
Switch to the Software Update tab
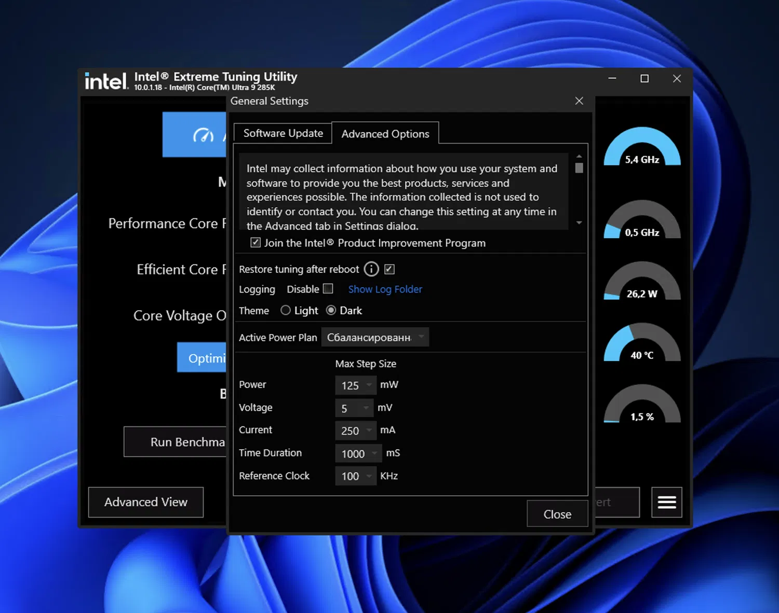click(283, 133)
